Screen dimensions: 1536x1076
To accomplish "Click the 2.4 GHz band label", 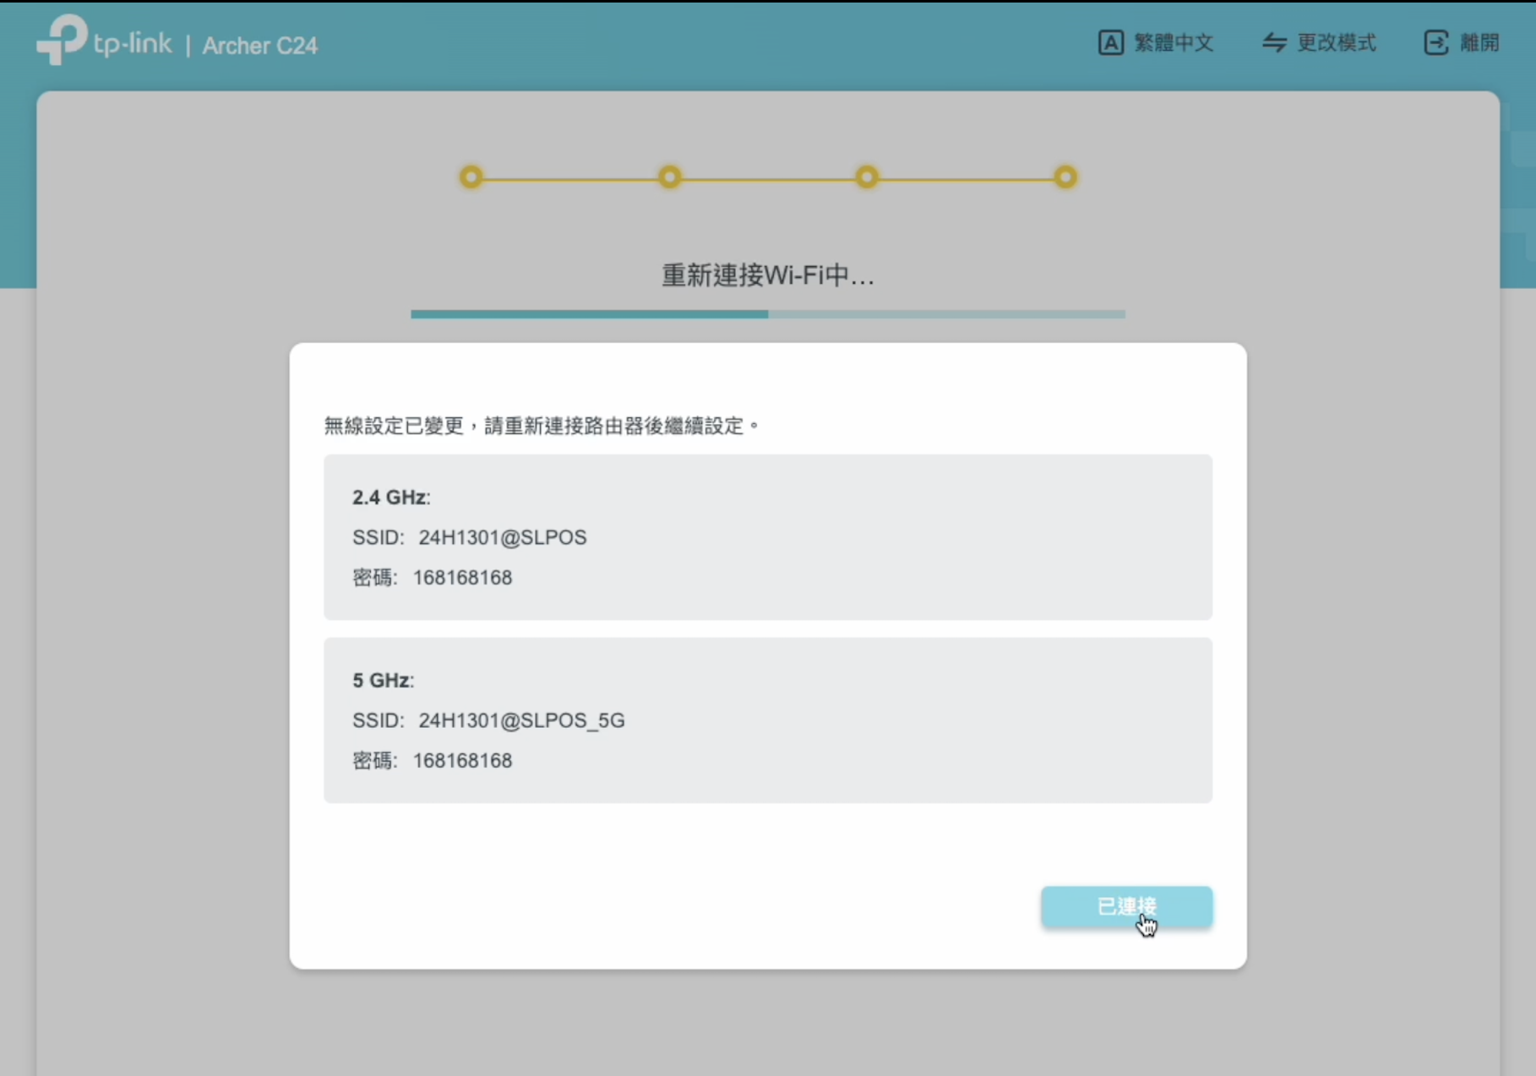I will (x=391, y=497).
